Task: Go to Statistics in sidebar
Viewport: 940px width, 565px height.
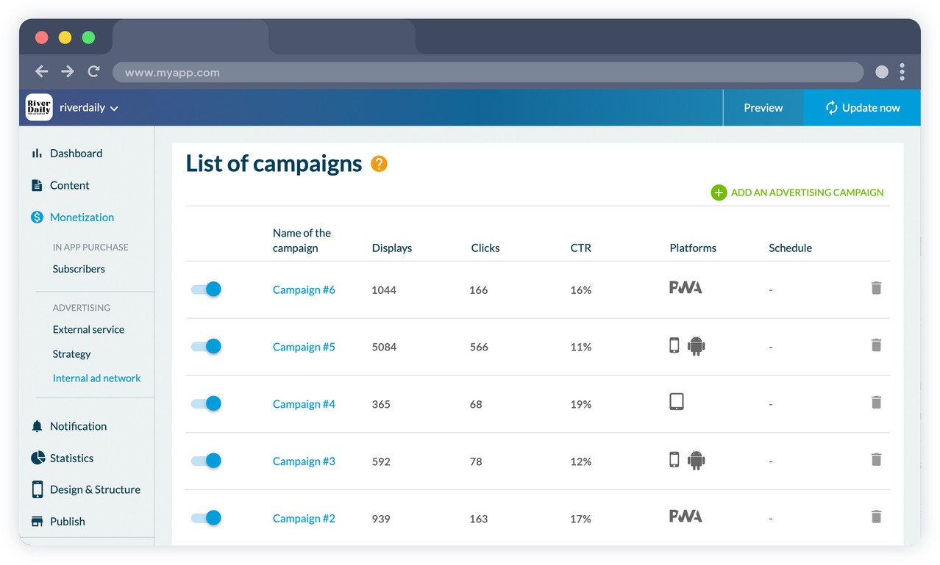Action: [x=71, y=458]
